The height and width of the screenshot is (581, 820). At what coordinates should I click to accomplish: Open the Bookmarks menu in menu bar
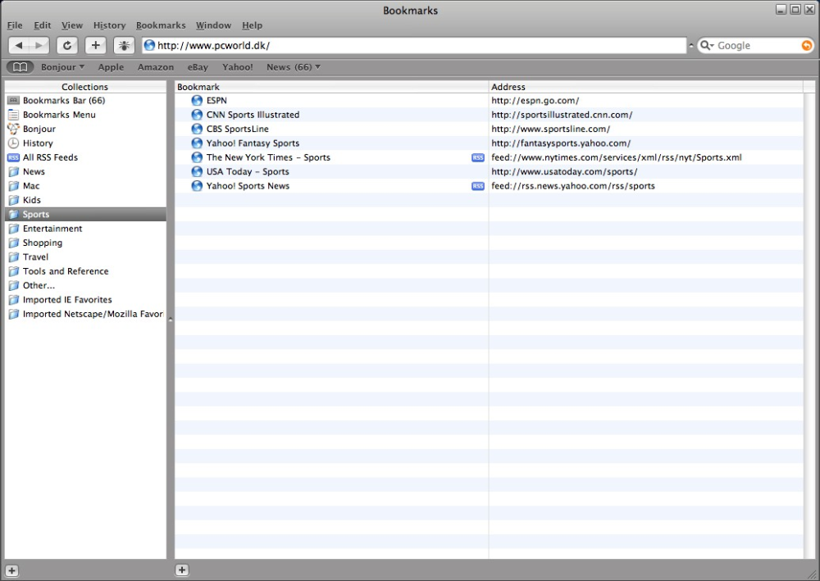[161, 25]
